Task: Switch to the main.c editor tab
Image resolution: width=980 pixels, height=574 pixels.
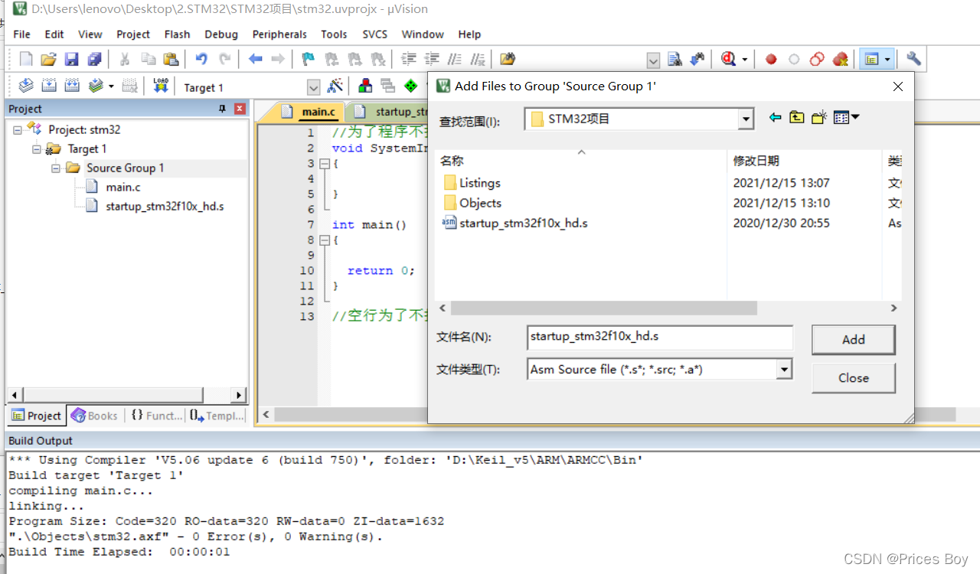Action: (310, 112)
